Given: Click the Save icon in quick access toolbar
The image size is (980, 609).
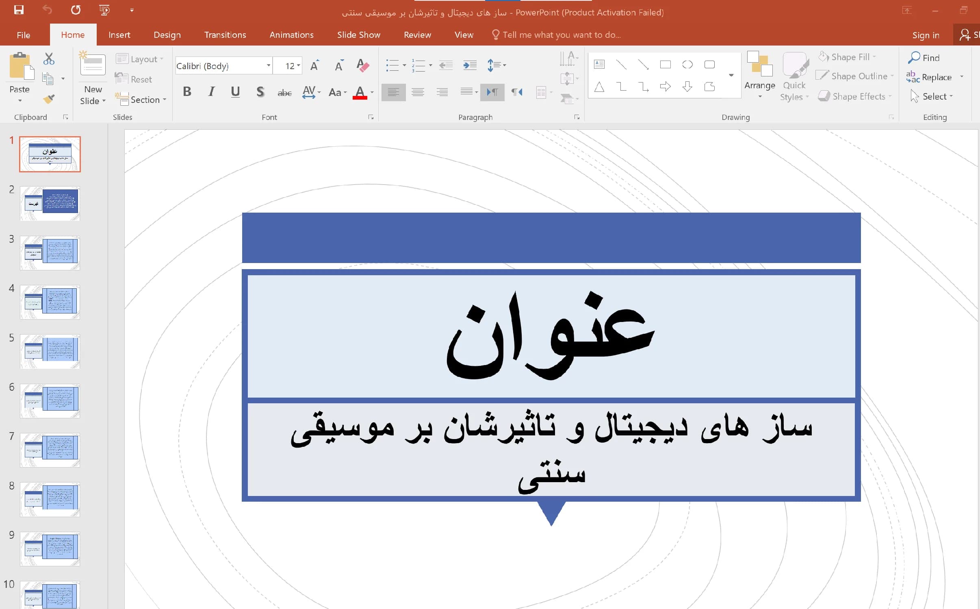Looking at the screenshot, I should tap(19, 10).
